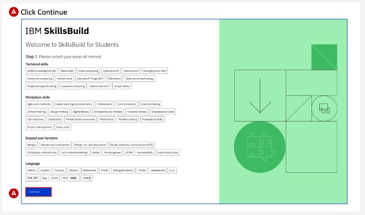365x215 pixels.
Task: Pick Design, art, and illustration tag
Action: pos(90,145)
